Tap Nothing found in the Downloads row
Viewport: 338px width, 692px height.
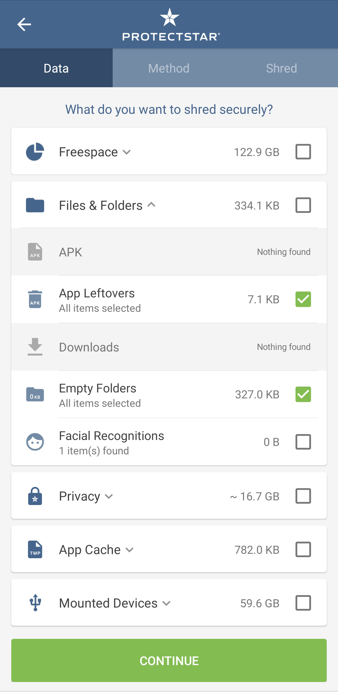(284, 347)
